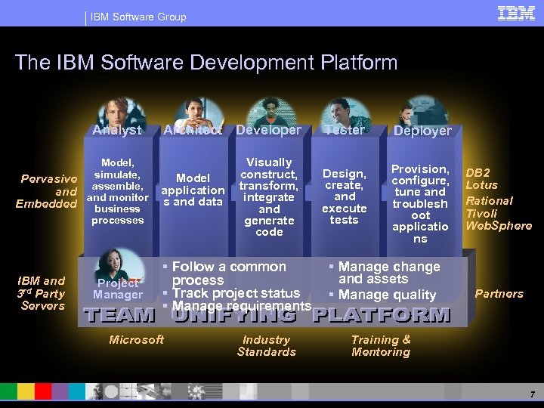The image size is (544, 408).
Task: Click the 'Analyst' column heading
Action: coord(117,130)
